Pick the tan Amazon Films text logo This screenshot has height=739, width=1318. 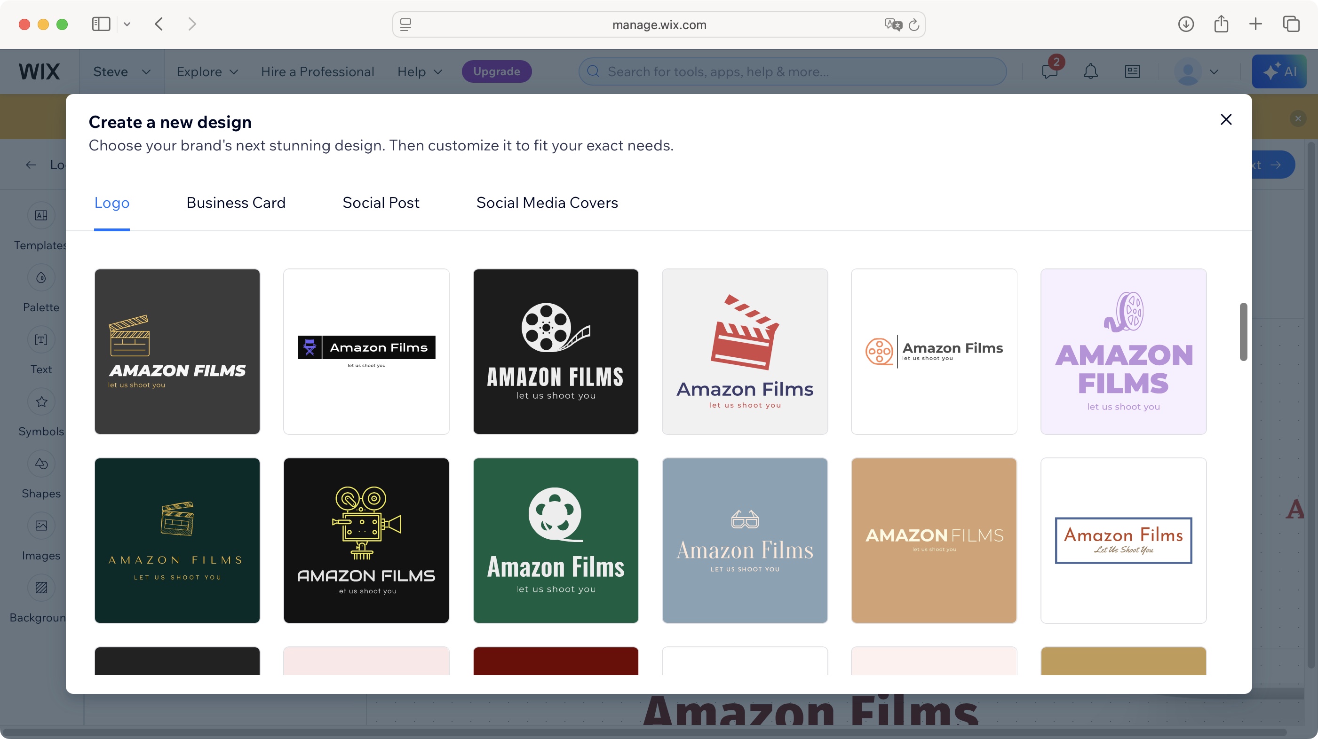(934, 541)
